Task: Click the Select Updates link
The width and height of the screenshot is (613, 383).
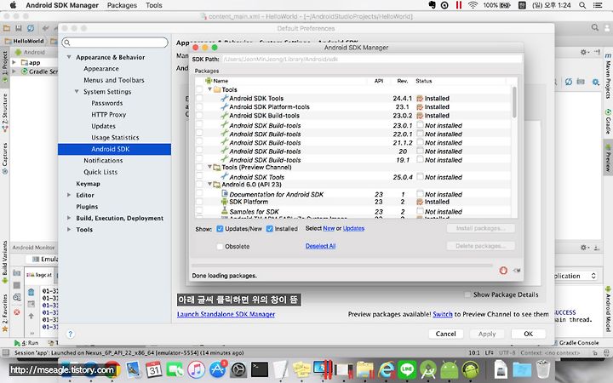Action: point(353,228)
